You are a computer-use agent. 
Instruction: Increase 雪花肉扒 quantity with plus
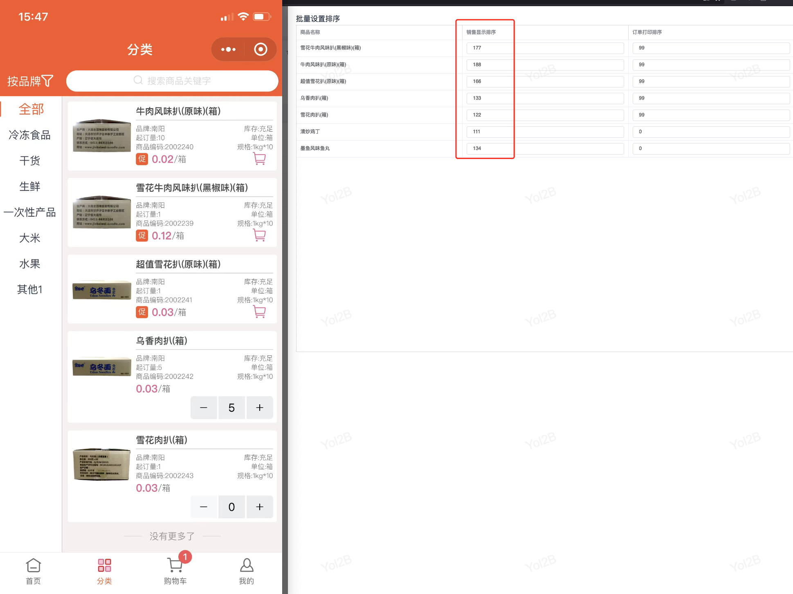pyautogui.click(x=259, y=507)
